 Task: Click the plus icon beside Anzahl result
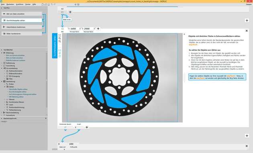(87, 127)
